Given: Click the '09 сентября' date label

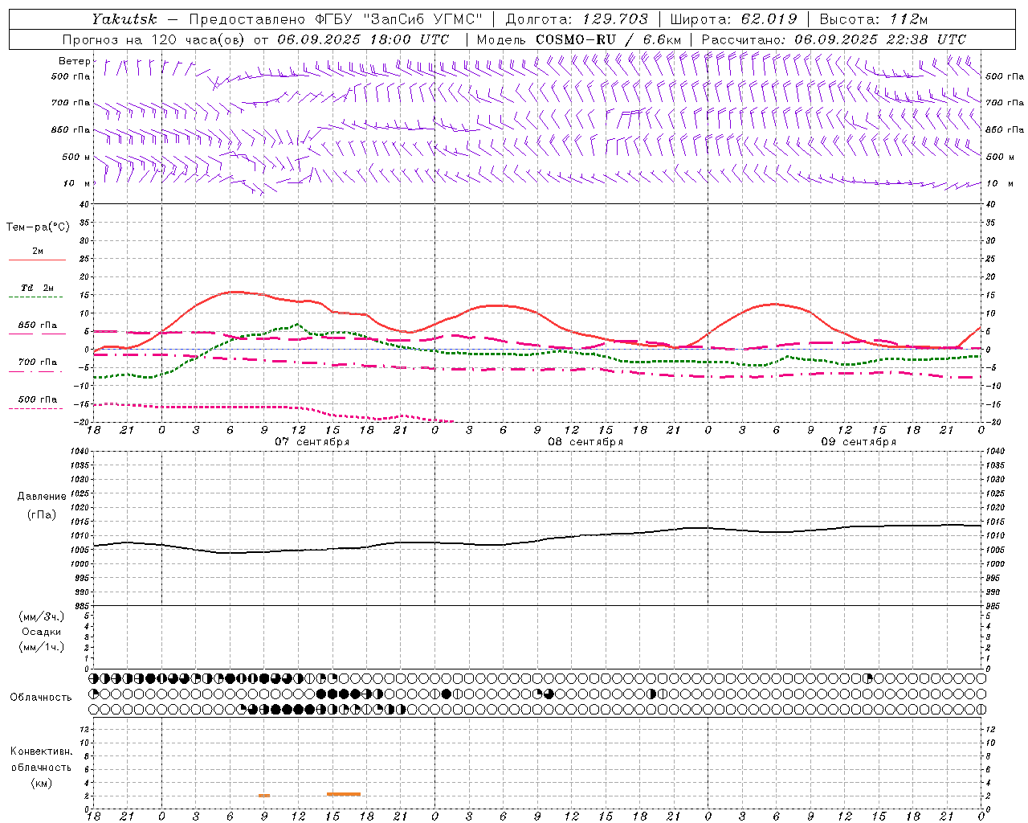Looking at the screenshot, I should (859, 442).
